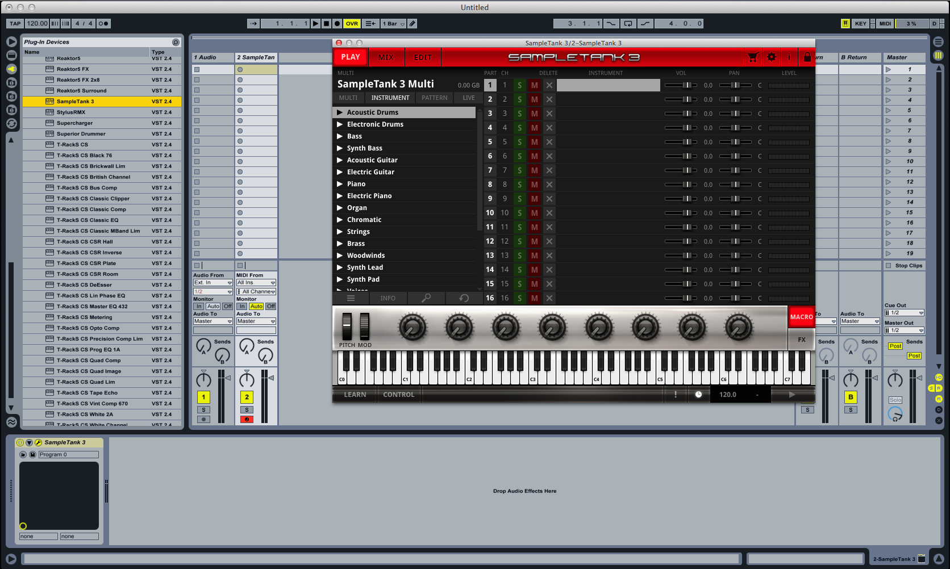Toggle the arm button on 2 SampleTank track

247,420
